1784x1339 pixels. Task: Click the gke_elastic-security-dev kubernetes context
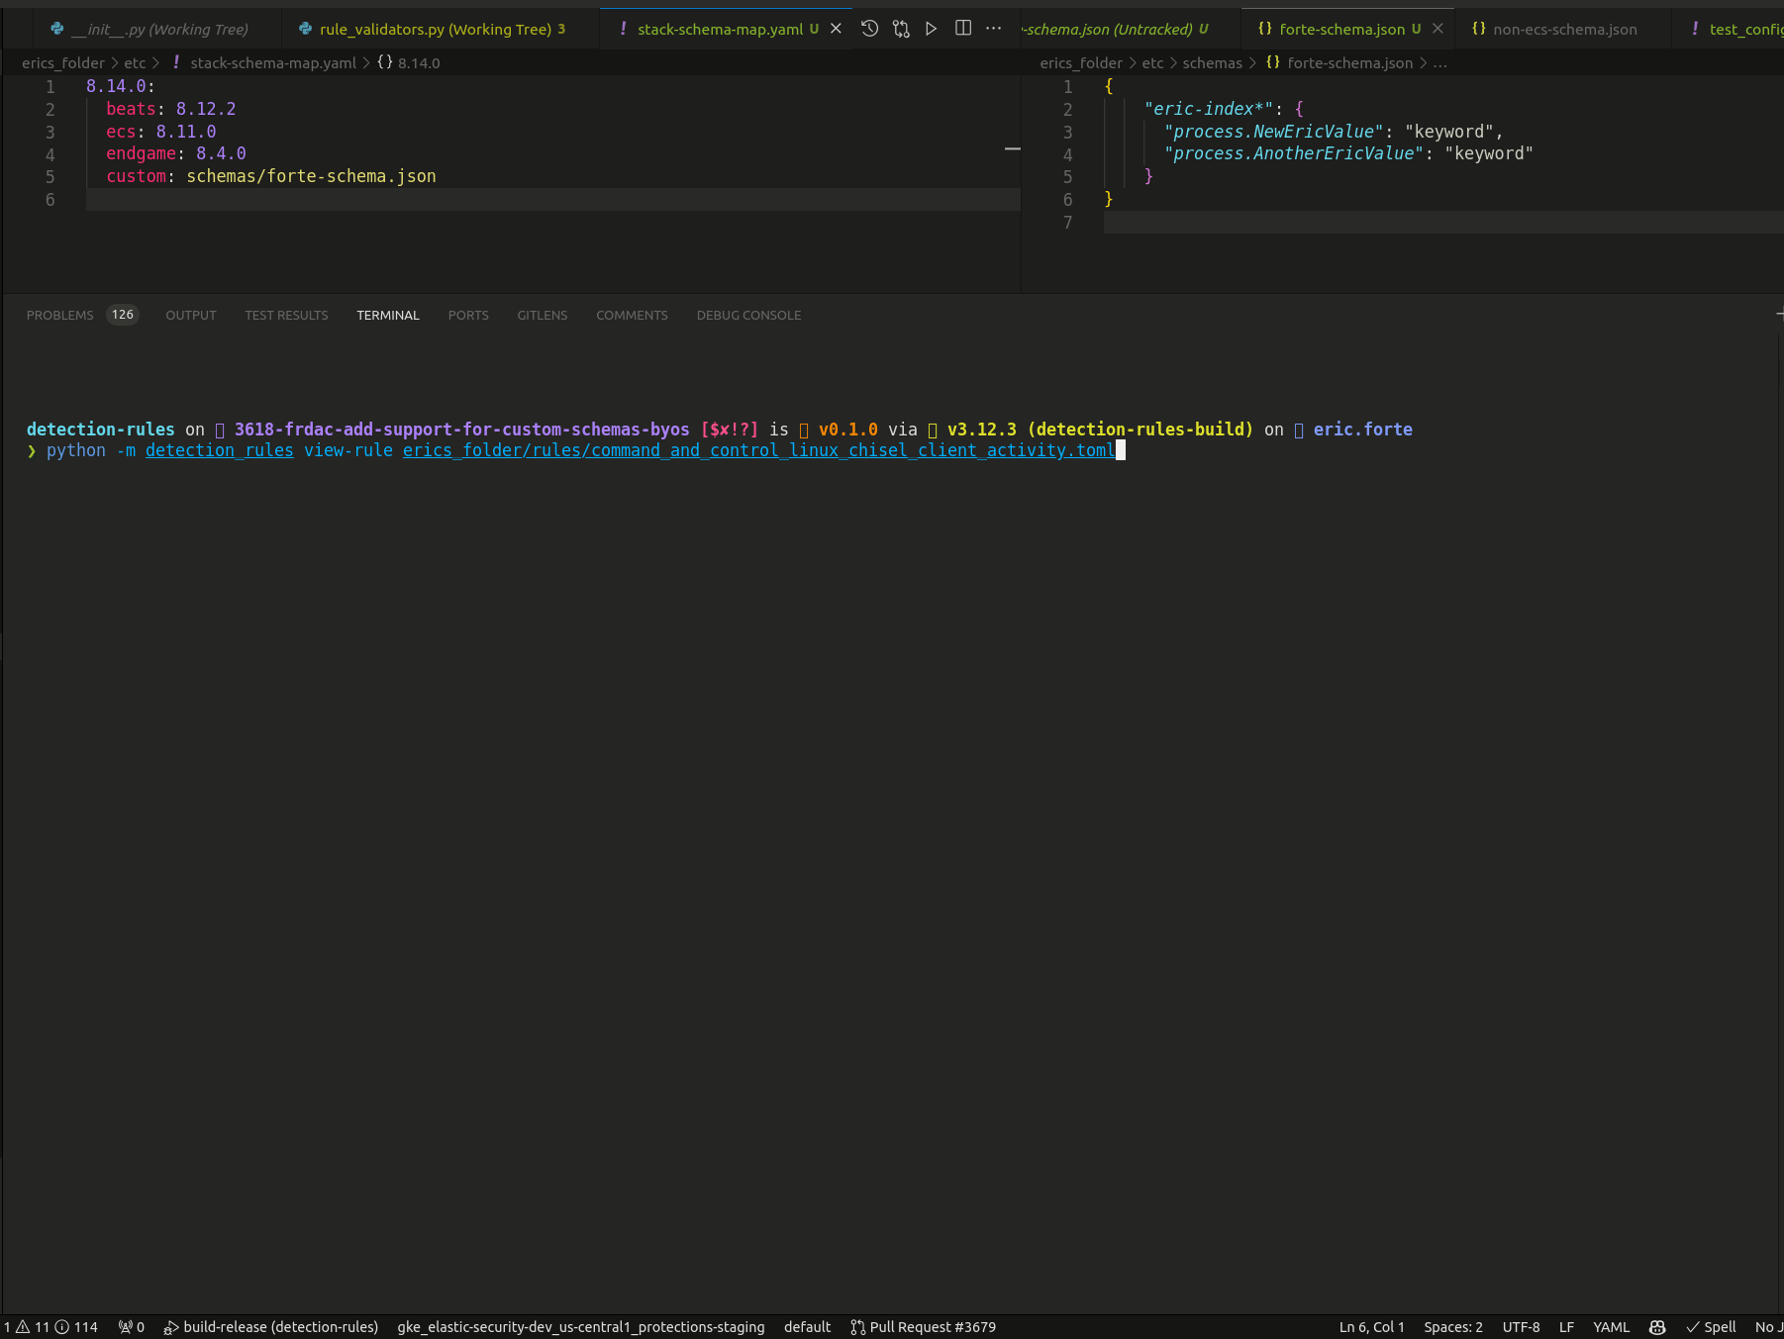point(581,1327)
